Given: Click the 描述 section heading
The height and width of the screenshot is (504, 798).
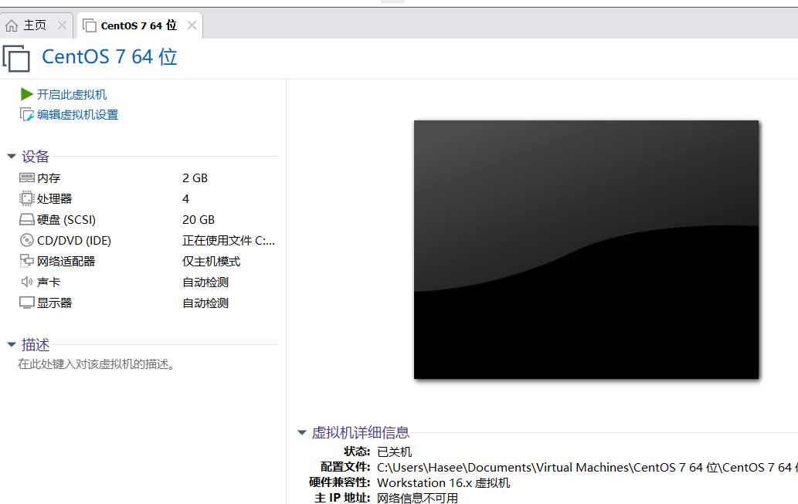Looking at the screenshot, I should (36, 345).
